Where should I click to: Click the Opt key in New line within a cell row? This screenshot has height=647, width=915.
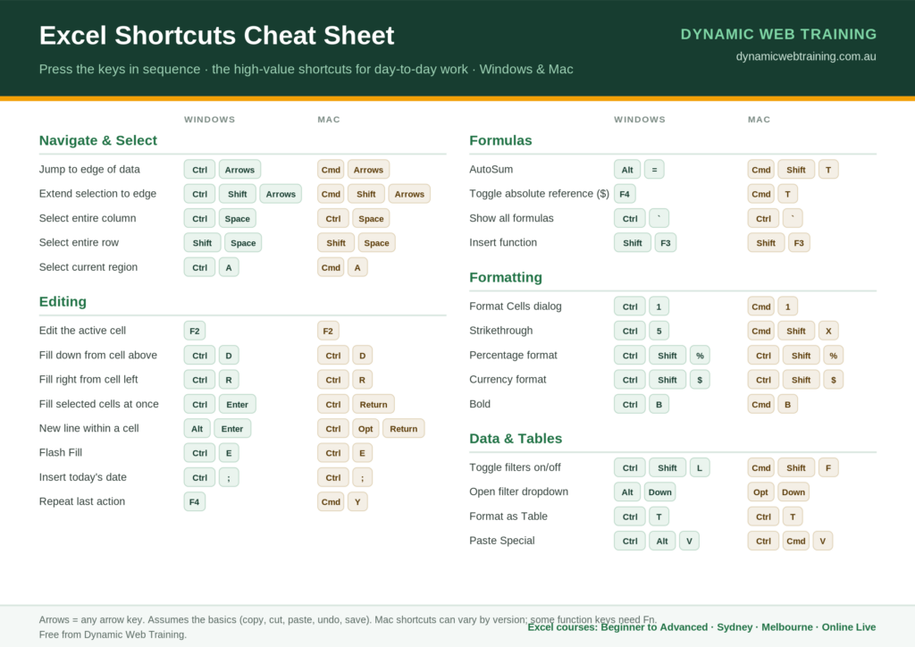tap(365, 429)
